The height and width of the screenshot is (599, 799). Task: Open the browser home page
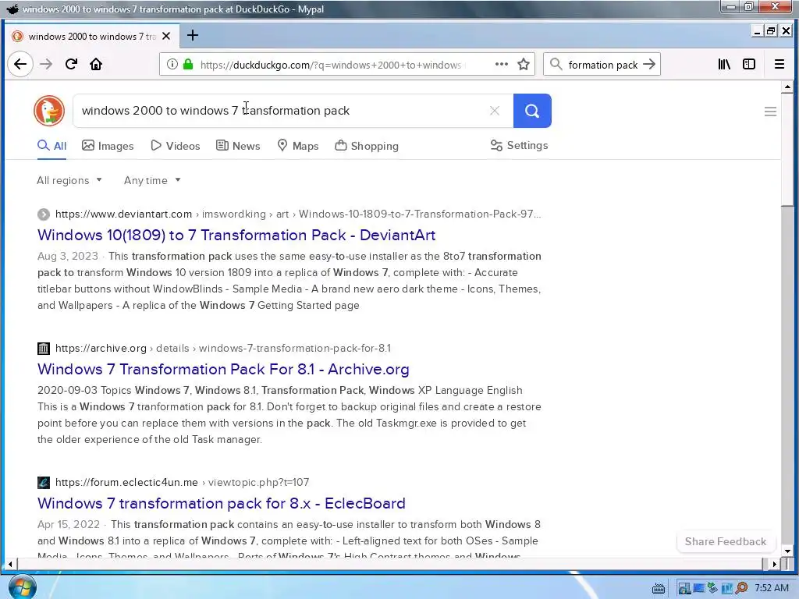96,64
